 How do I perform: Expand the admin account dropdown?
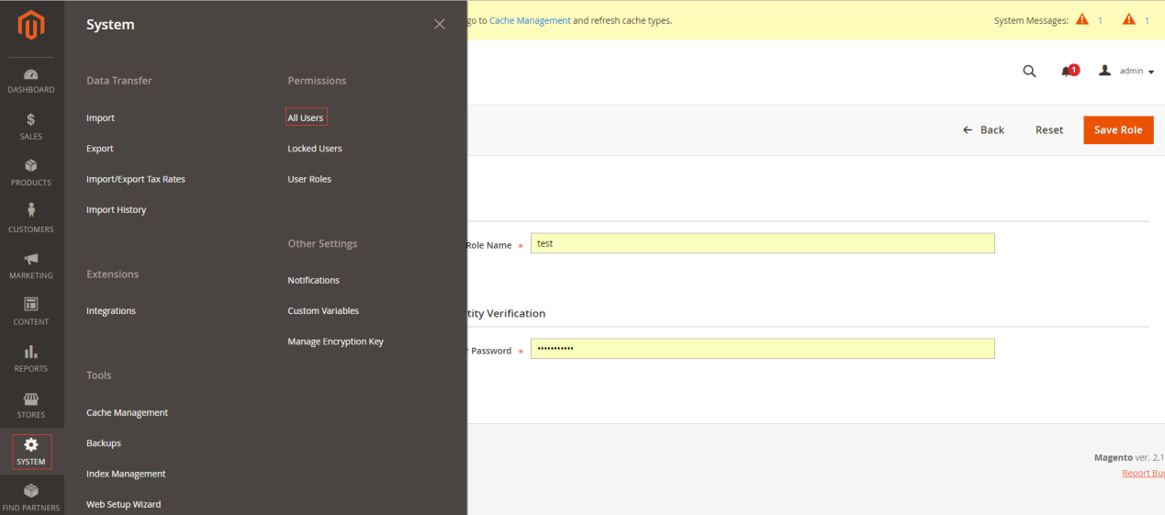click(x=1127, y=72)
